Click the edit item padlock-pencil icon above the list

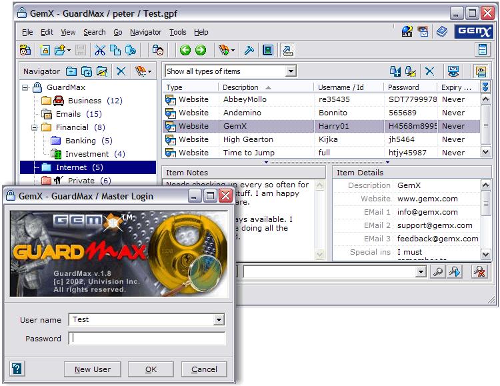click(x=411, y=71)
